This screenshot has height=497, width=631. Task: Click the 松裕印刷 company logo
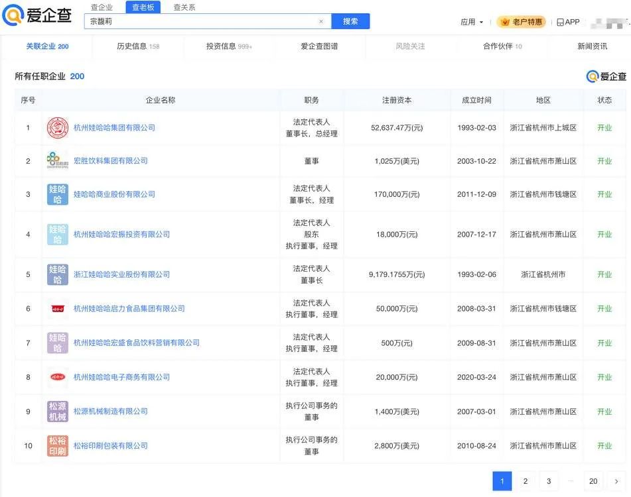57,445
